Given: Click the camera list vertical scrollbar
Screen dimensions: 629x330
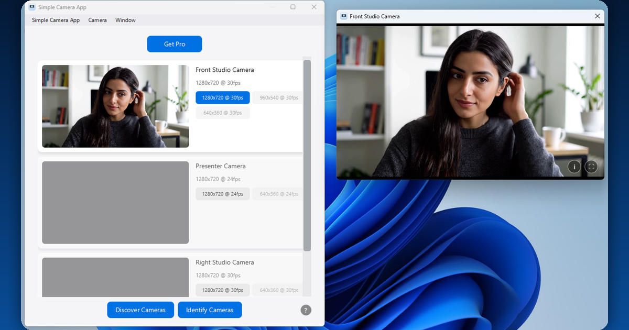Looking at the screenshot, I should (307, 155).
